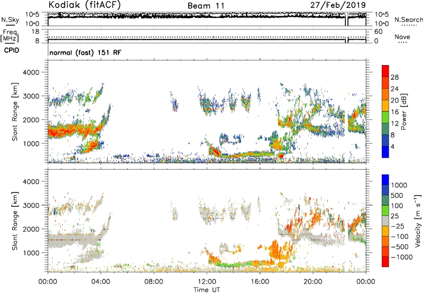The height and width of the screenshot is (293, 423).
Task: Click the '20' power scale value
Action: tap(394, 100)
